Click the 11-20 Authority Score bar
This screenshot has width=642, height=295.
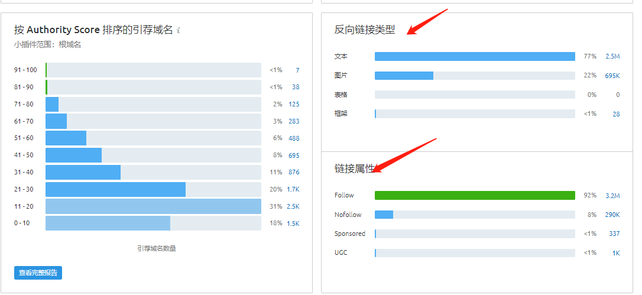coord(153,206)
